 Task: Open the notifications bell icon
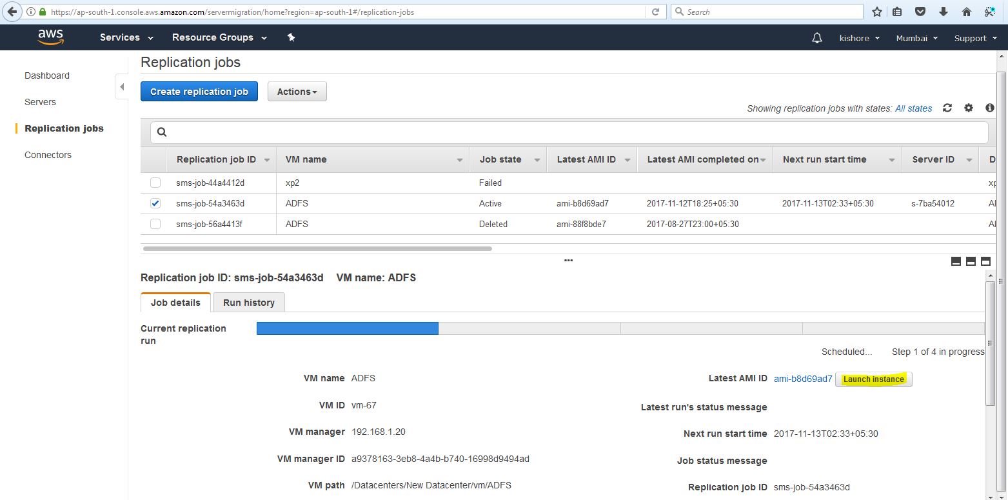(x=817, y=38)
